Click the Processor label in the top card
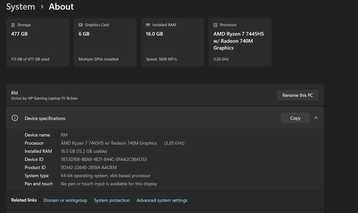Viewport: 358px width, 213px height. [228, 25]
